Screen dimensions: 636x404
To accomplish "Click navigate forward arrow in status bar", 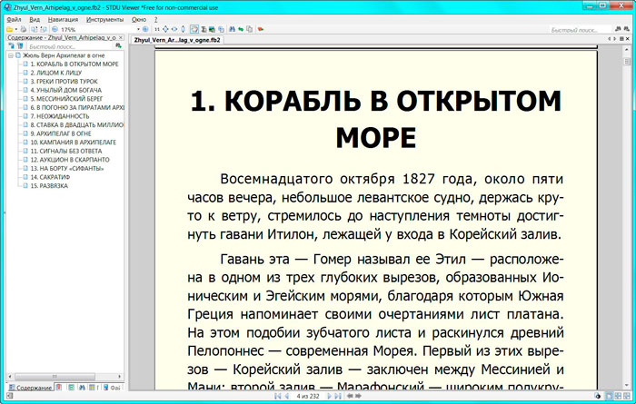I will coord(358,396).
